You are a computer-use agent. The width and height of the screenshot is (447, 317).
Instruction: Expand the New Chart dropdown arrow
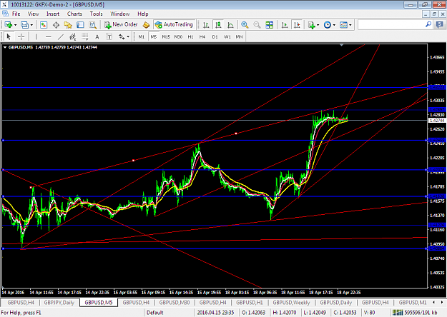[15, 25]
